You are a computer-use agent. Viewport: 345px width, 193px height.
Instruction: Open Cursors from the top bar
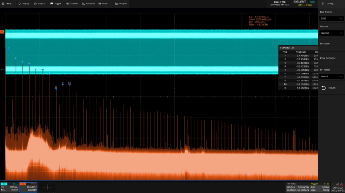click(72, 3)
